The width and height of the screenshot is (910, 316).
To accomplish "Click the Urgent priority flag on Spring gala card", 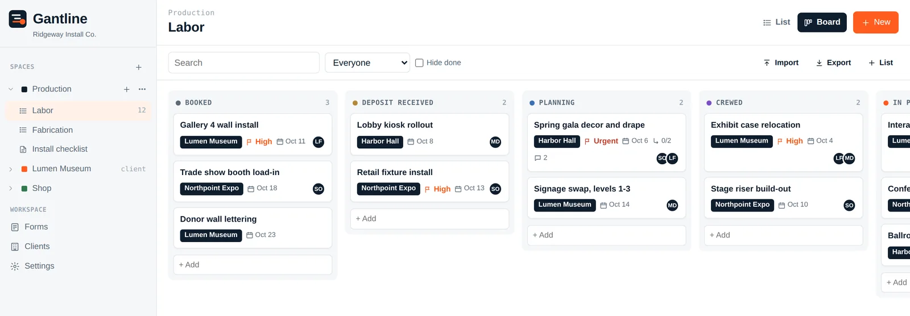I will click(601, 141).
